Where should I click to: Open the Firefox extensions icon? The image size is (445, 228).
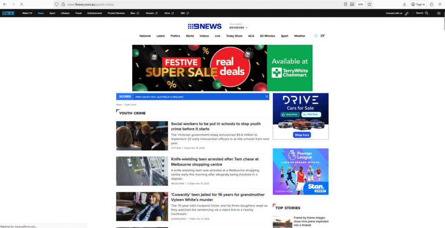[432, 4]
